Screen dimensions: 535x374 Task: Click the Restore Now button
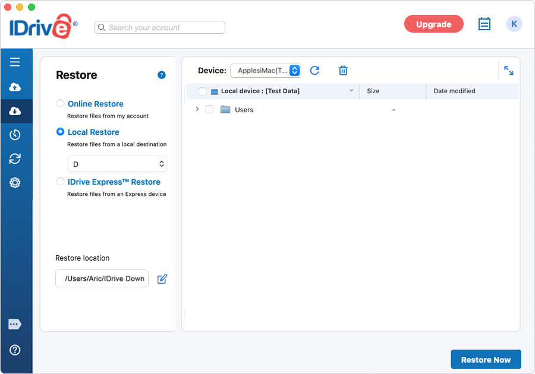486,359
